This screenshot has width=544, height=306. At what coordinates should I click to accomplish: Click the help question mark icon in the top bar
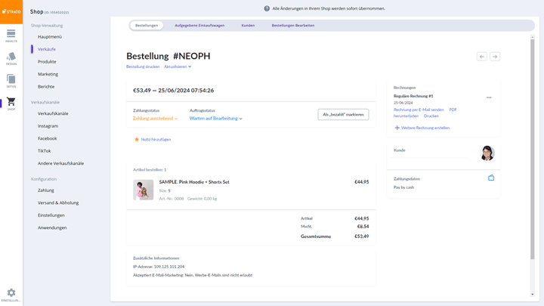pyautogui.click(x=267, y=8)
